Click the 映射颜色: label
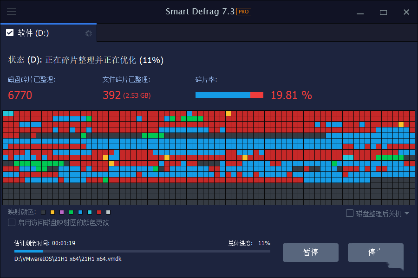The width and height of the screenshot is (418, 278). click(22, 212)
